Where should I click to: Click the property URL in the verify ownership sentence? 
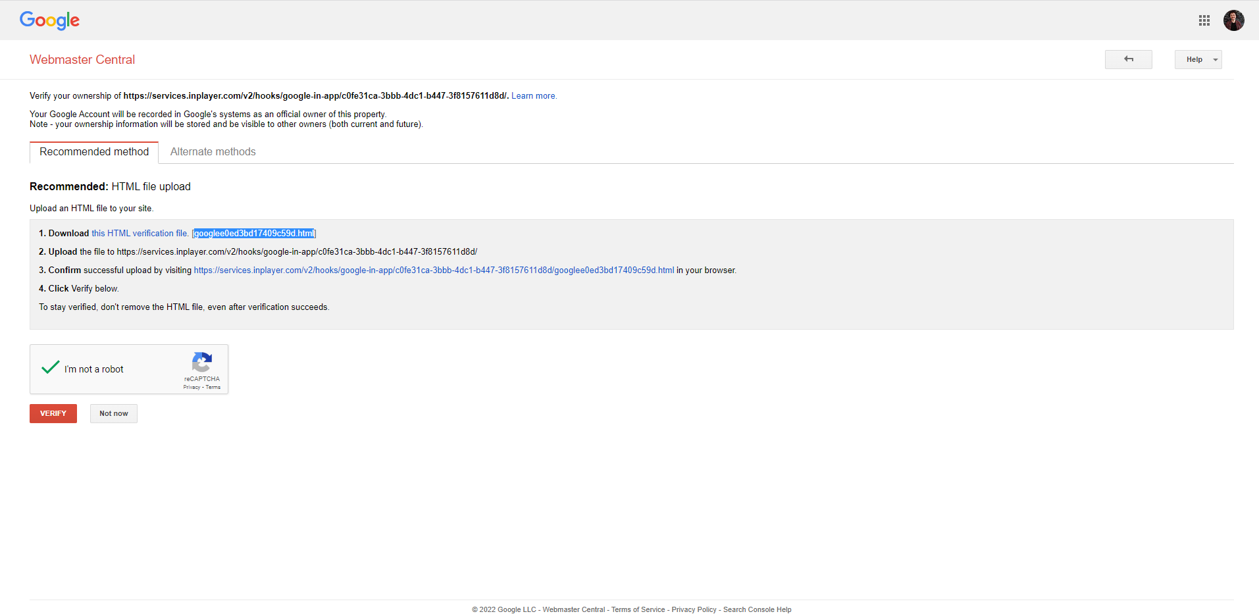point(316,96)
